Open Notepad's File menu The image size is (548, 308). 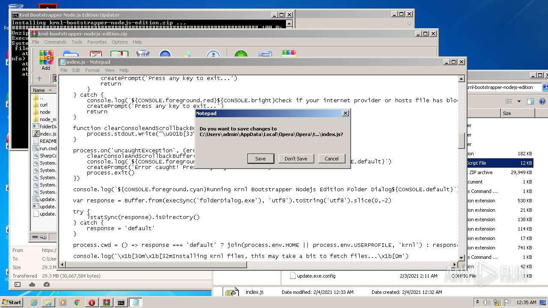tap(64, 70)
